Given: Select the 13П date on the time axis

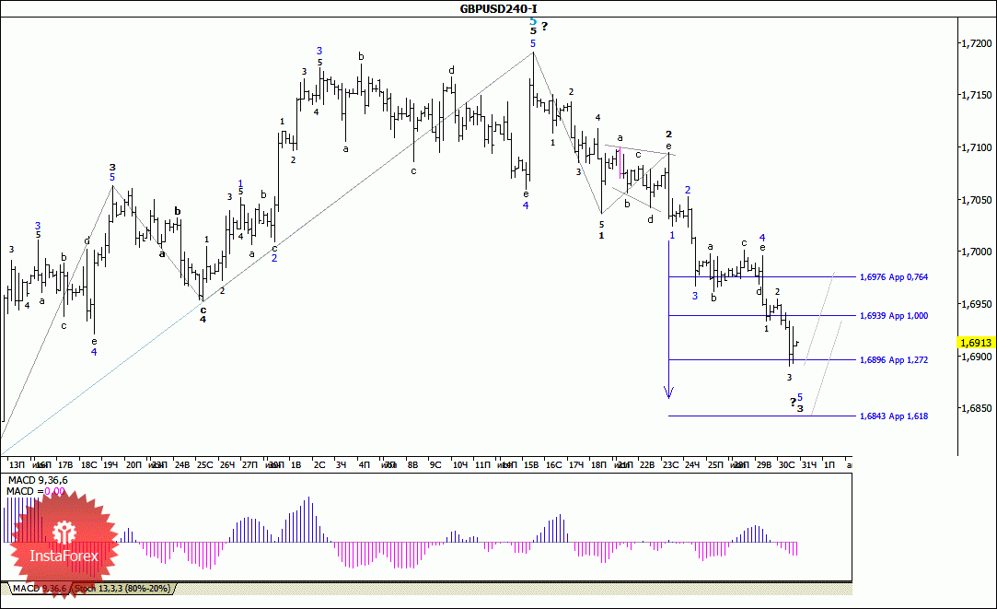Looking at the screenshot, I should click(17, 465).
